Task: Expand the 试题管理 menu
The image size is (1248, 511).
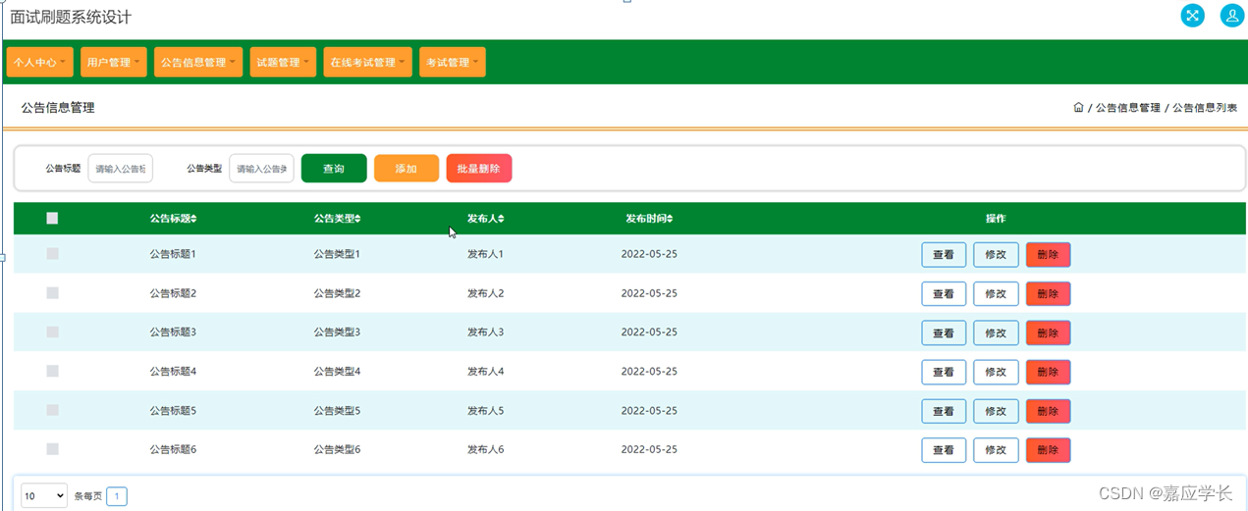Action: (x=283, y=62)
